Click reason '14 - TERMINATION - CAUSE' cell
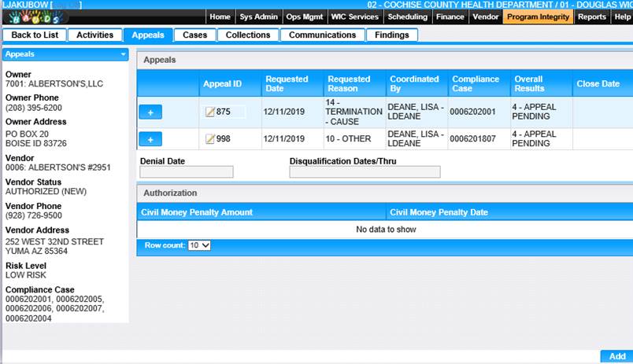Screen dimensions: 633x364 click(354, 112)
